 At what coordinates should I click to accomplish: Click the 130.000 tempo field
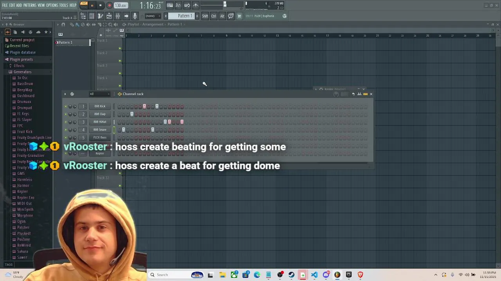tap(121, 5)
